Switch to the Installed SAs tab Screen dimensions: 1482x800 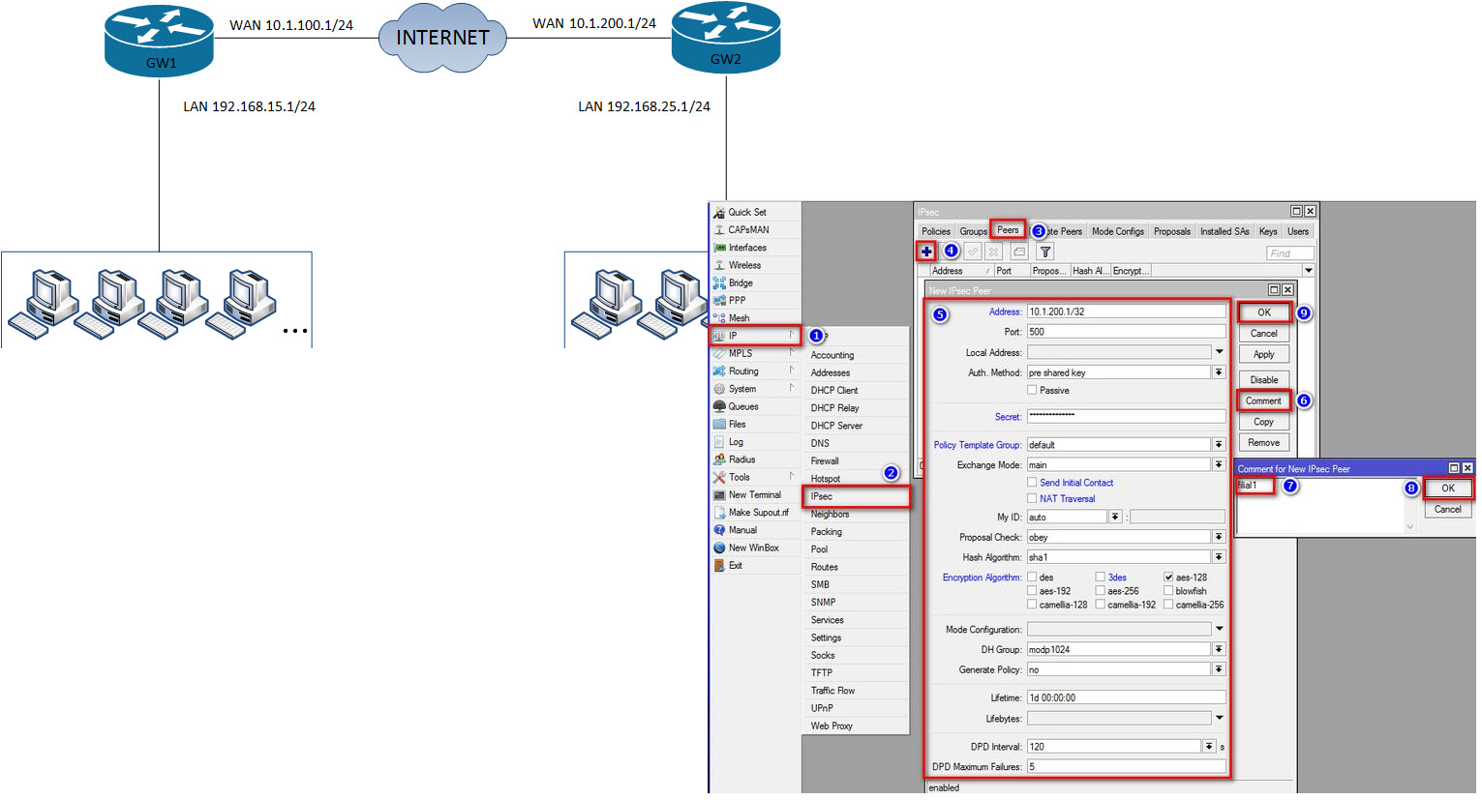pyautogui.click(x=1225, y=231)
